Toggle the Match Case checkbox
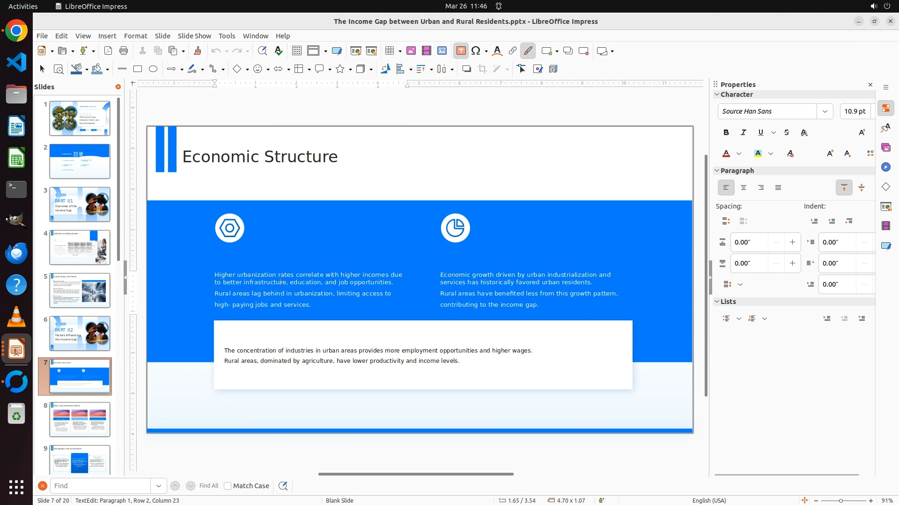The image size is (899, 505). 228,486
